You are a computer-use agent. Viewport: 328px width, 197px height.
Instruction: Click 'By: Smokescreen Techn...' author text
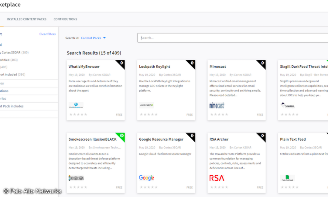[x=105, y=147]
